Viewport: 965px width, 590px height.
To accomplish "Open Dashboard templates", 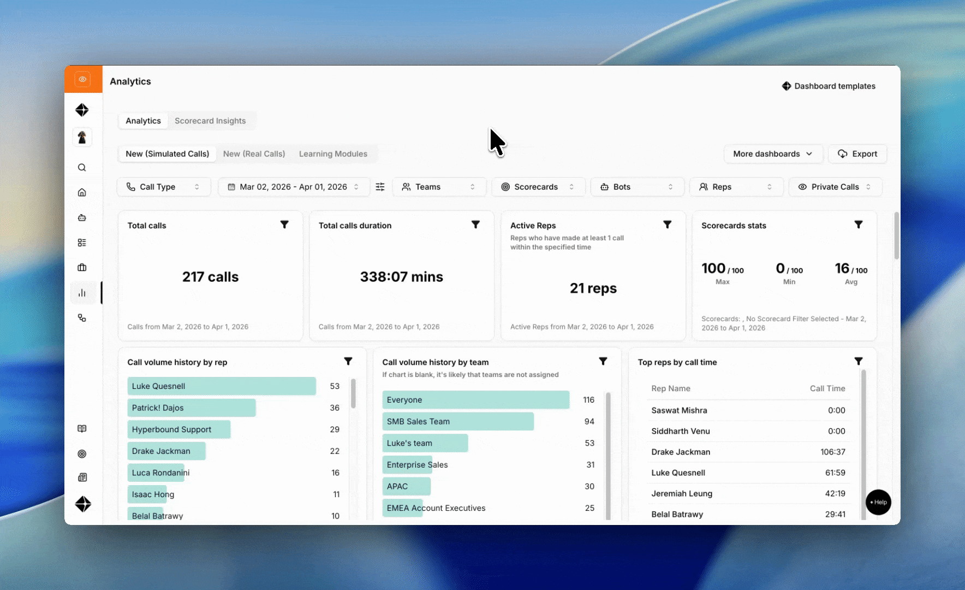I will tap(829, 86).
